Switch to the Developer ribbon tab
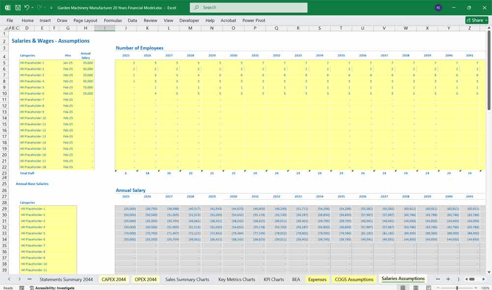This screenshot has height=290, width=492. click(x=189, y=21)
